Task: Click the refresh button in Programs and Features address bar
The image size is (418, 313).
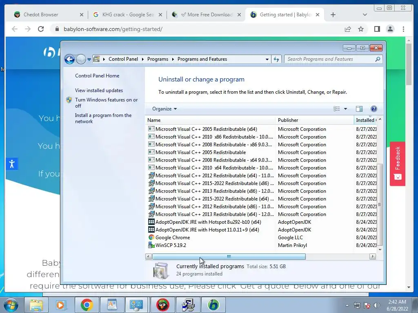Action: [276, 59]
